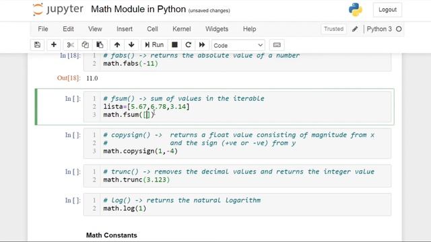This screenshot has width=431, height=242.
Task: Click the Math Constants heading
Action: [112, 235]
